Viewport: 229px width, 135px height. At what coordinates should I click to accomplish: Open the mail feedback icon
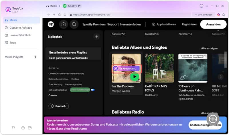(x=30, y=128)
